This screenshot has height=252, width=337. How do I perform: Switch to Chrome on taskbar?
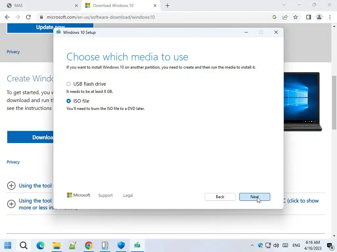tap(89, 245)
